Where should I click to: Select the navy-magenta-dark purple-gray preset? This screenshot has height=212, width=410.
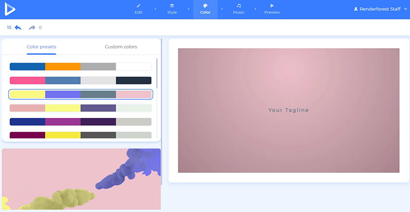[x=80, y=122]
